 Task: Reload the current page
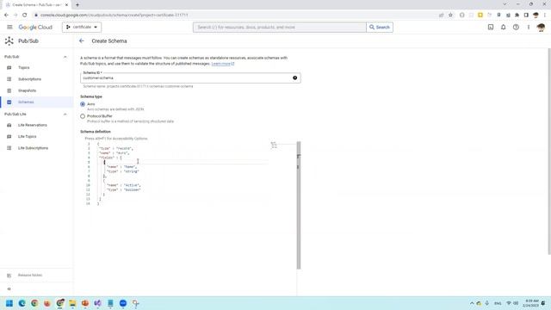[x=25, y=15]
